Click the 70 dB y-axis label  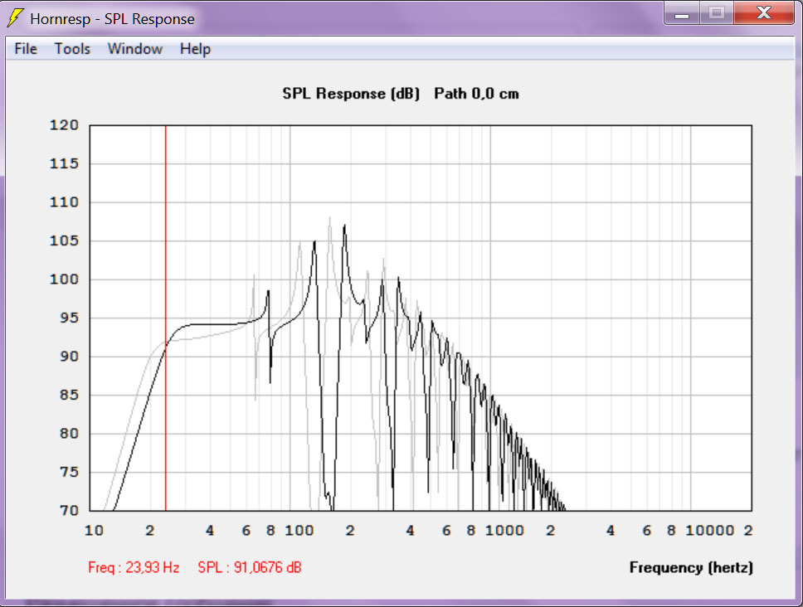(x=69, y=510)
